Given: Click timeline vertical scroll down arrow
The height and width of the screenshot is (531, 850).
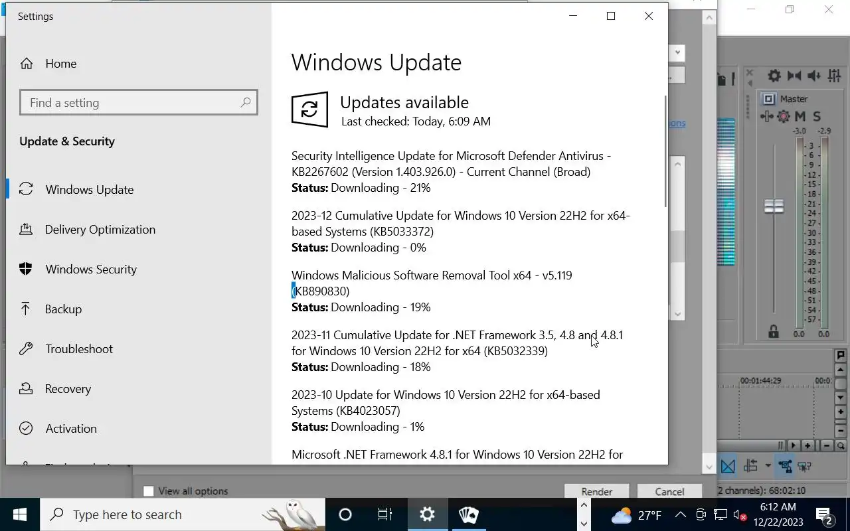Looking at the screenshot, I should point(841,398).
